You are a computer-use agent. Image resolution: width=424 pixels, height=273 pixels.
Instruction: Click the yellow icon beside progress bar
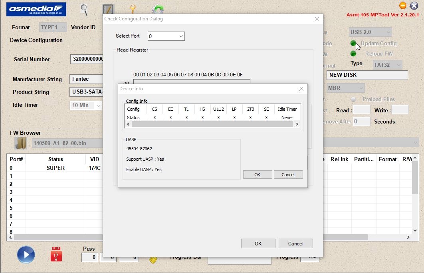153,260
